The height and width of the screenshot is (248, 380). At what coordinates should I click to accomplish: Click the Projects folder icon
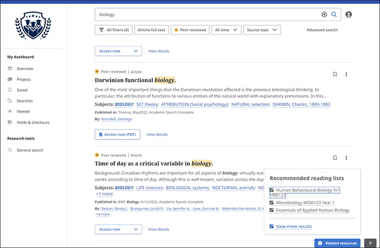click(10, 79)
